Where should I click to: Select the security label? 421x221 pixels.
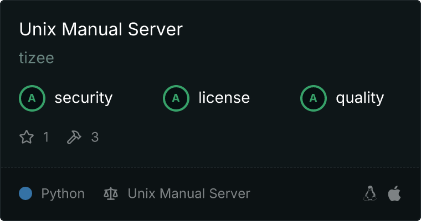pyautogui.click(x=83, y=98)
